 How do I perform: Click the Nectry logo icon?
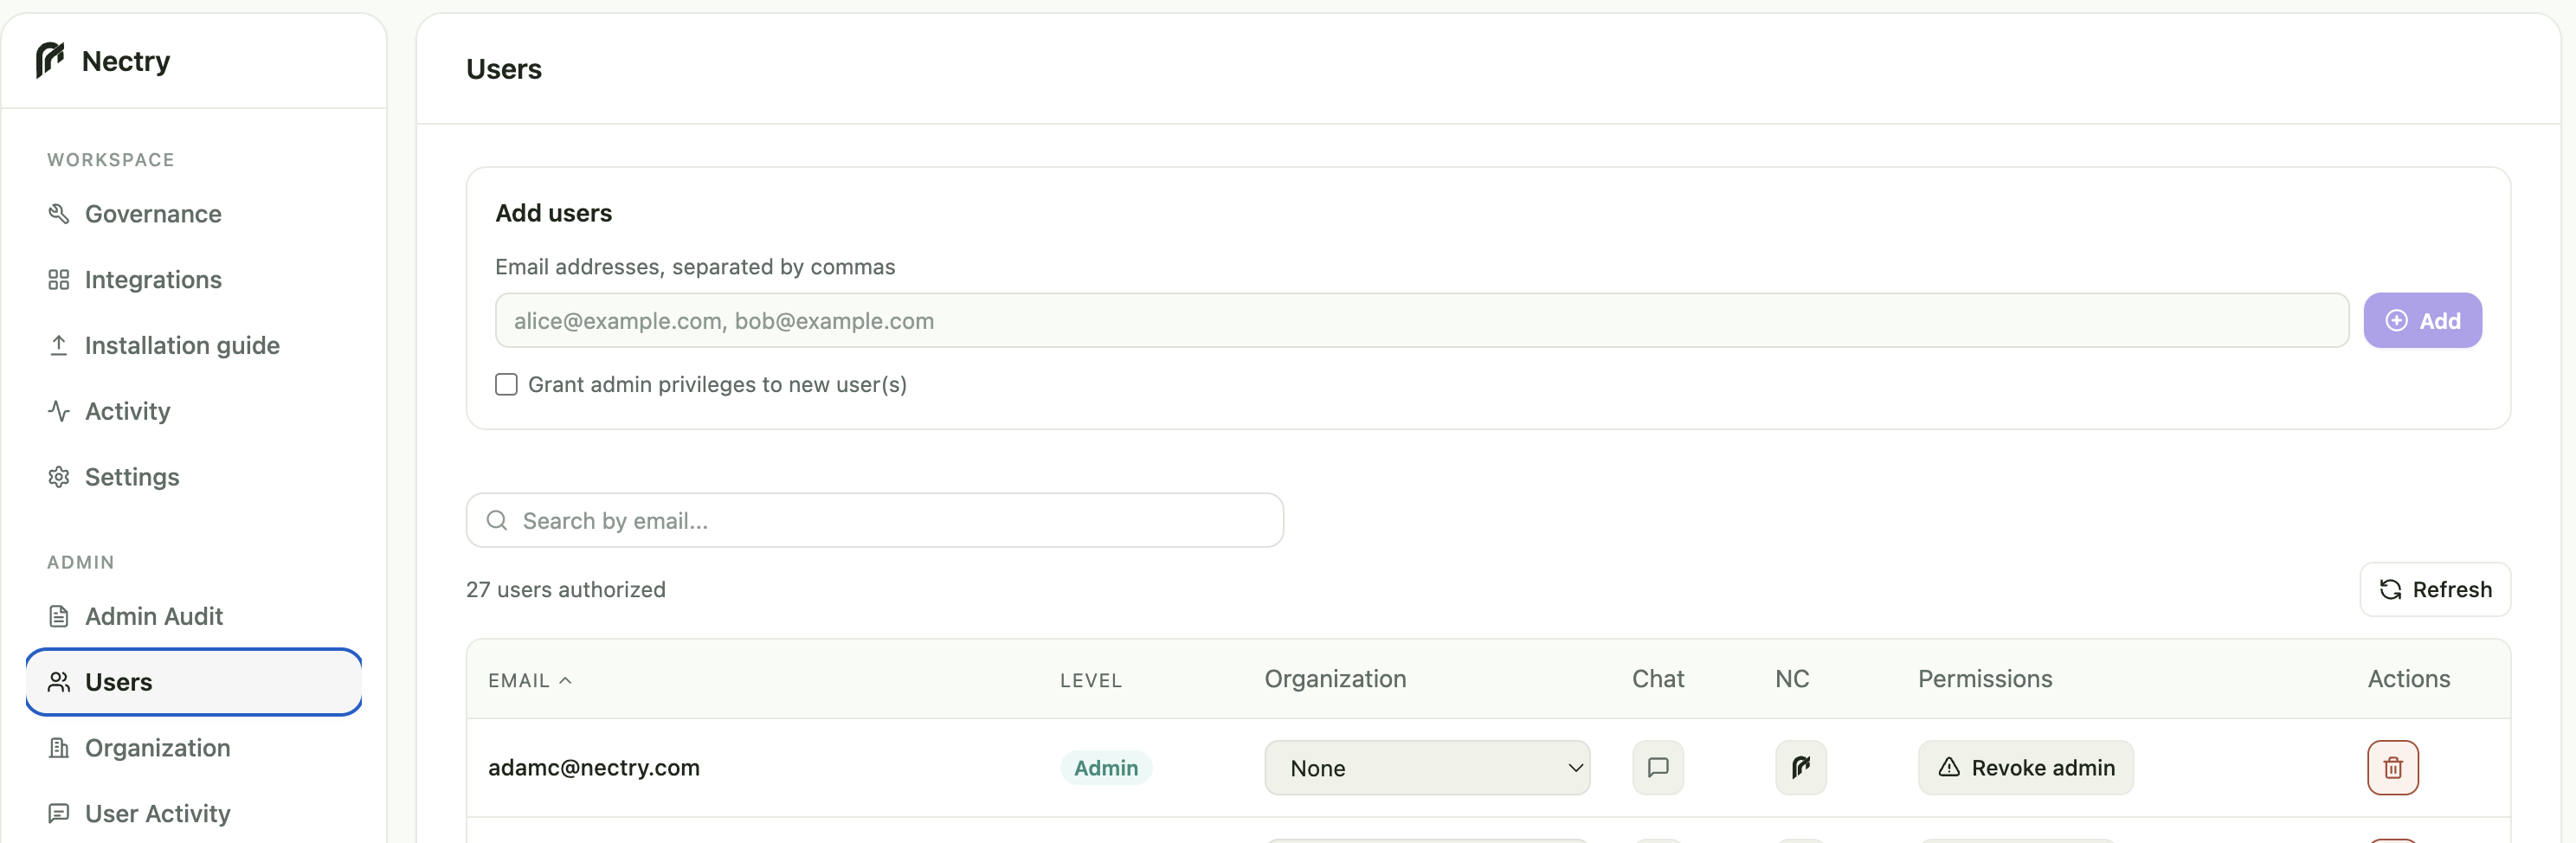(x=50, y=60)
